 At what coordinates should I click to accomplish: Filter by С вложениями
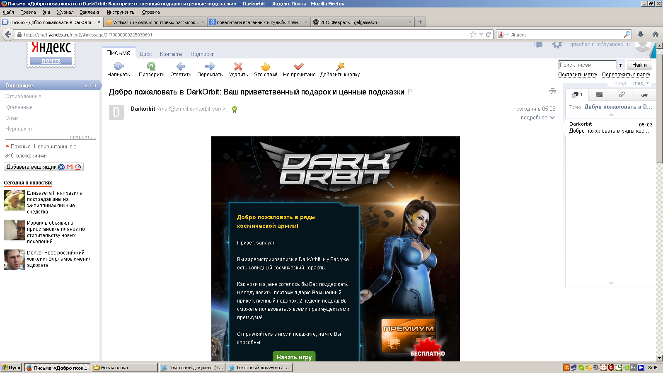click(x=29, y=156)
